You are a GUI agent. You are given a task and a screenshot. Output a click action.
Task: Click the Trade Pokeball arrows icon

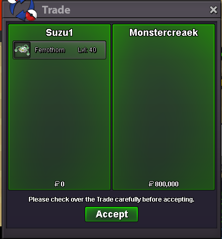[22, 10]
